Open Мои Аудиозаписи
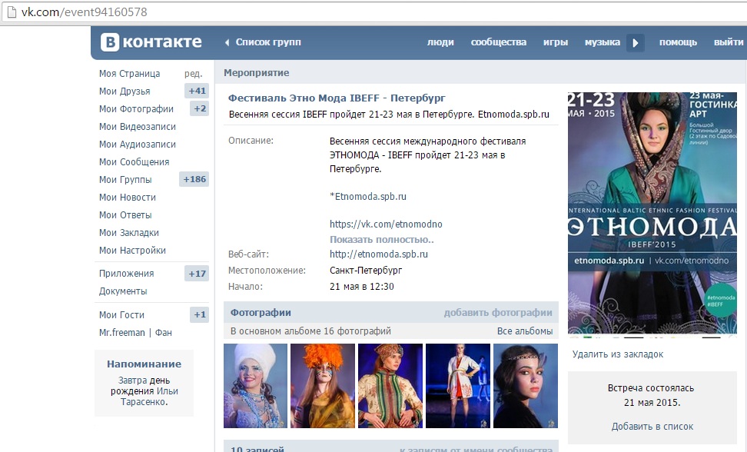The width and height of the screenshot is (747, 452). pyautogui.click(x=138, y=144)
